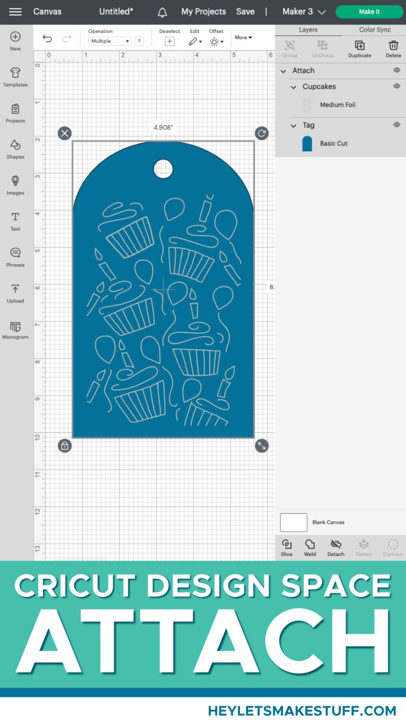Image resolution: width=406 pixels, height=725 pixels.
Task: Click the Deselect icon
Action: click(169, 42)
